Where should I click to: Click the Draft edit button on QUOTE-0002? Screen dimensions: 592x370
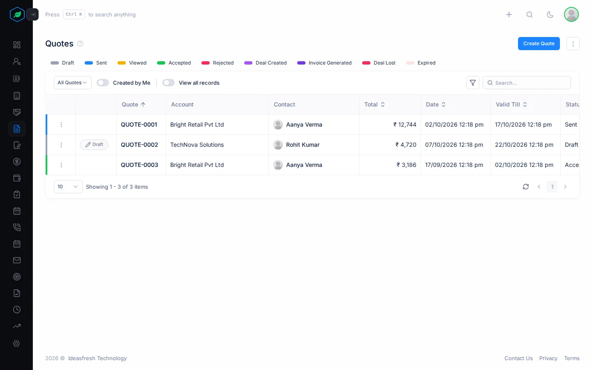[94, 145]
